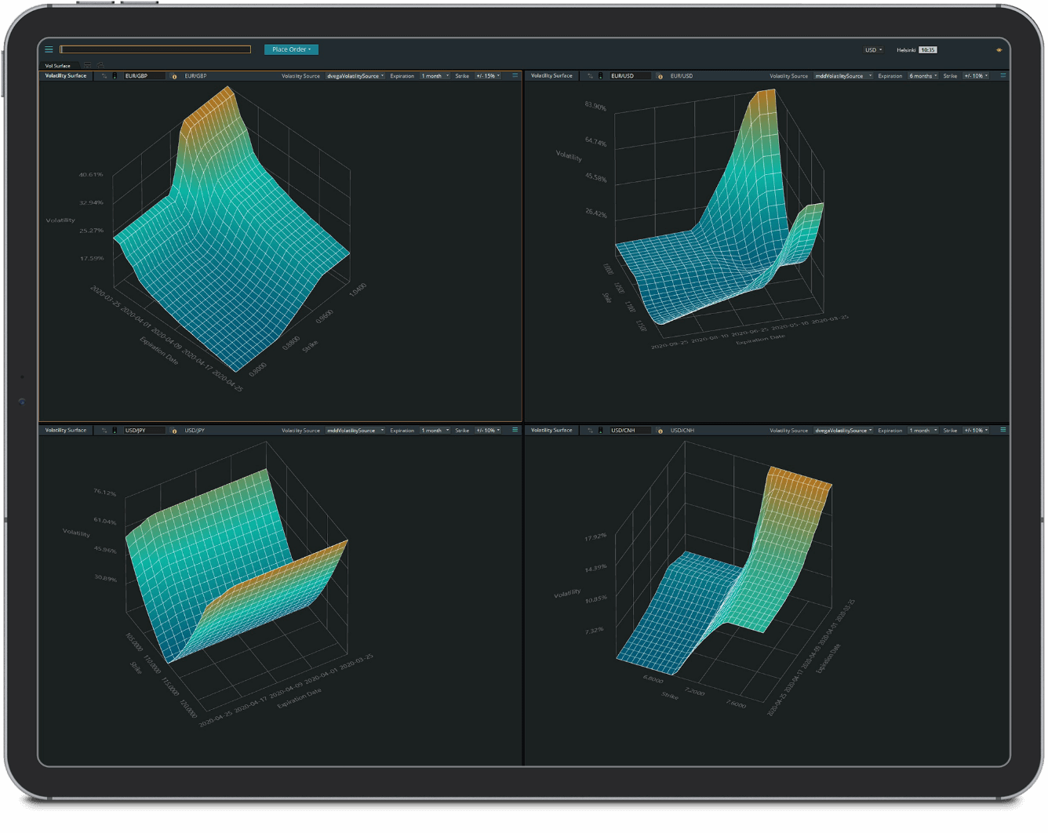
Task: Open the USD/CNH panel options menu
Action: click(1003, 430)
